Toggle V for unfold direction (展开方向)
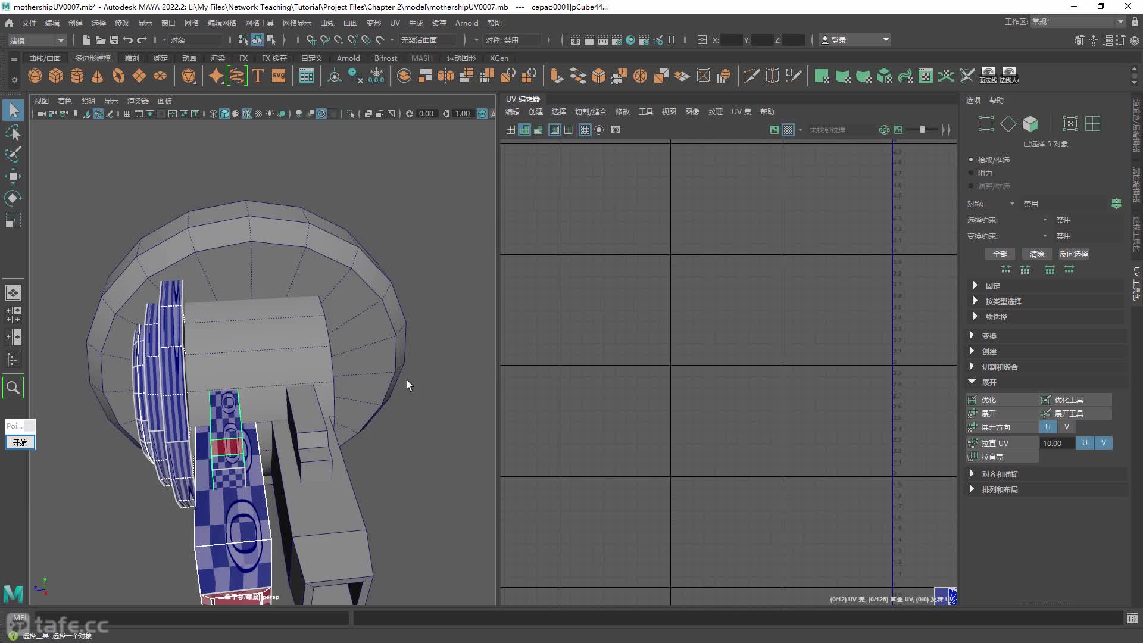Viewport: 1143px width, 643px height. pos(1067,427)
